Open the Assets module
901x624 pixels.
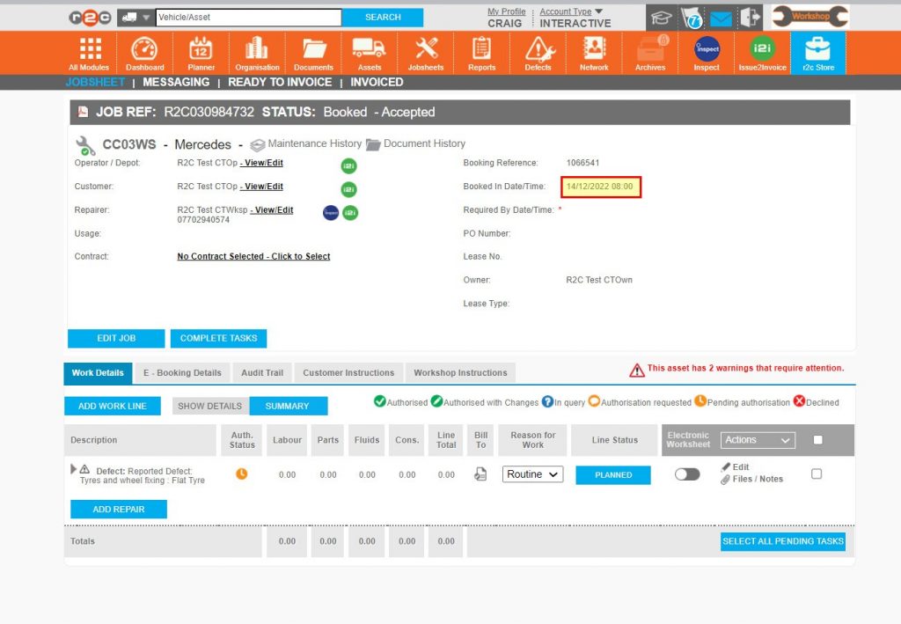tap(370, 53)
